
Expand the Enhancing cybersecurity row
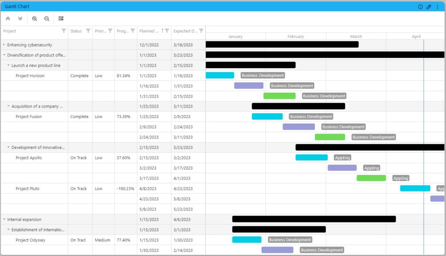click(3, 44)
